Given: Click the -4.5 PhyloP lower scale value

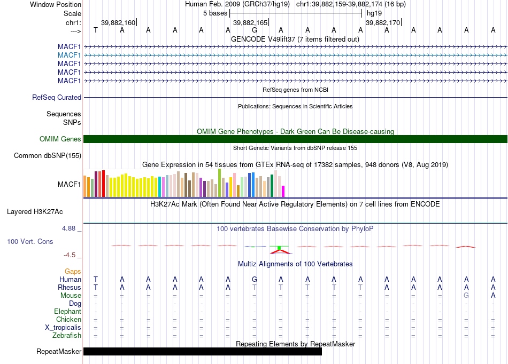Looking at the screenshot, I should click(70, 255).
